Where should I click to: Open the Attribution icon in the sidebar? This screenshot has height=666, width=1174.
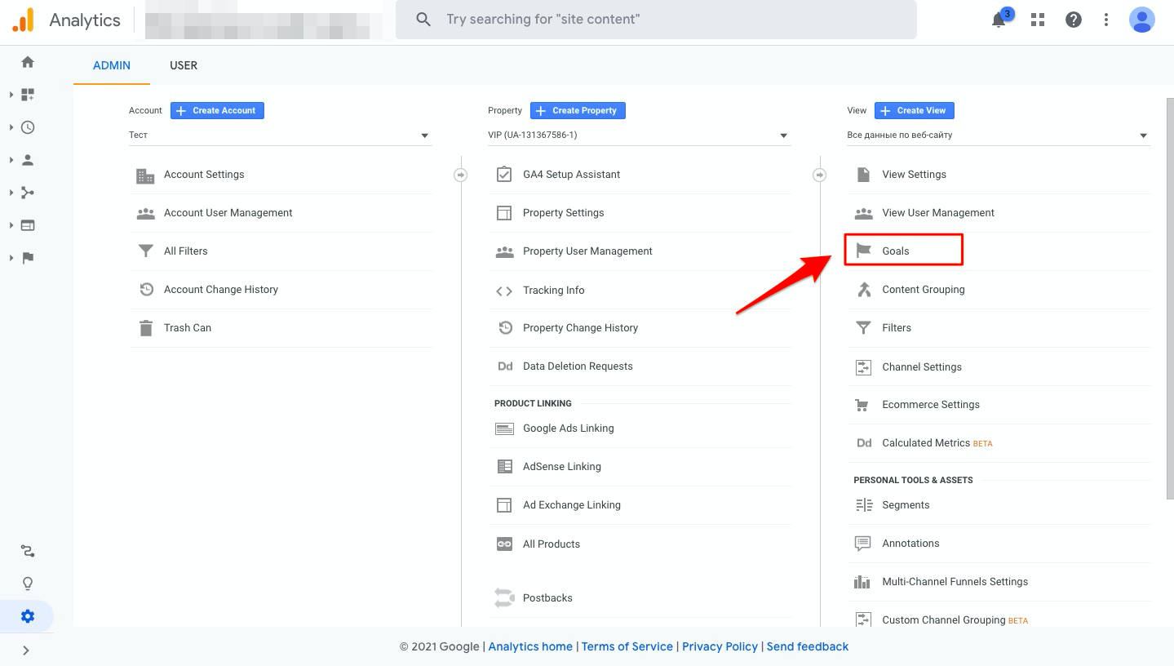[x=28, y=552]
